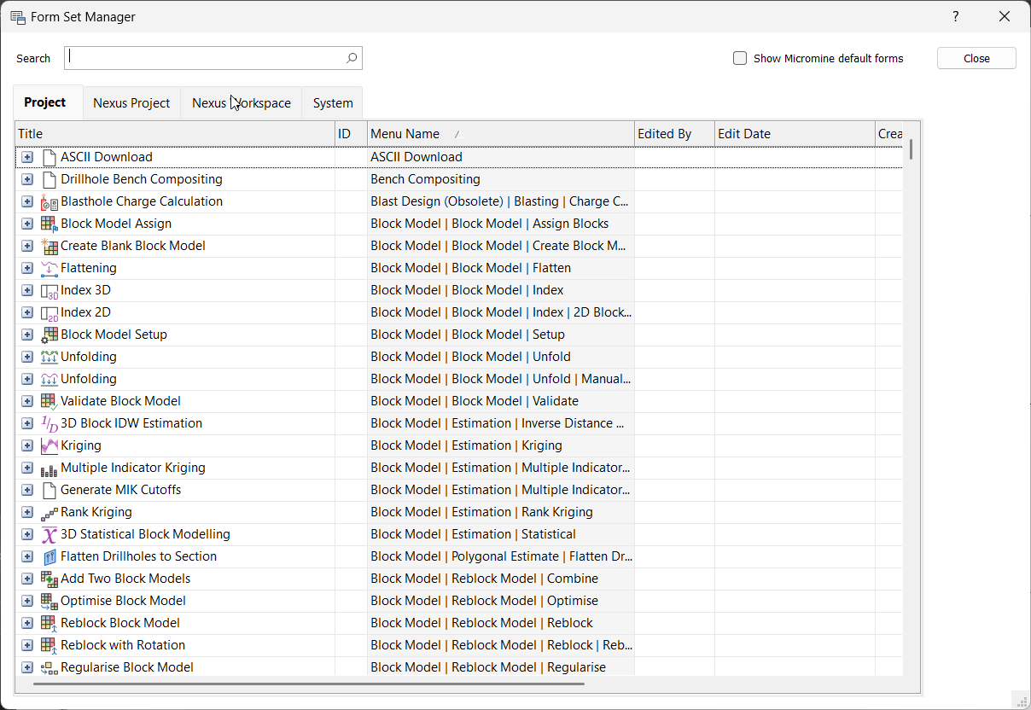Click the Unfolding icon in the Unfold row
Screen dimensions: 1031x710
(50, 357)
